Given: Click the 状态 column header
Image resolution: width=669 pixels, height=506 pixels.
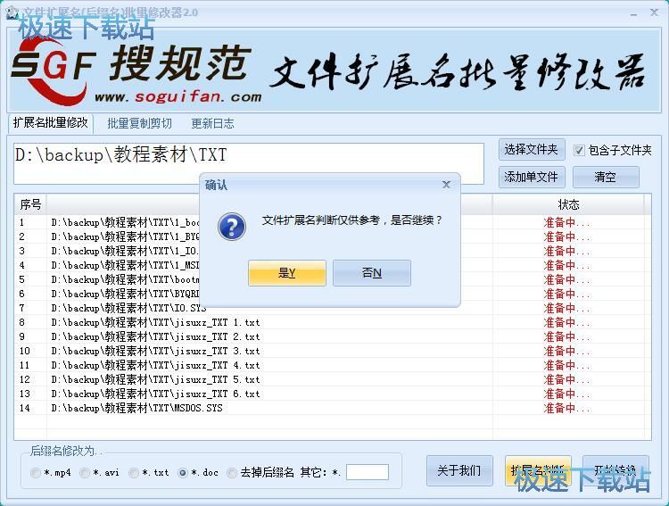Looking at the screenshot, I should [568, 204].
